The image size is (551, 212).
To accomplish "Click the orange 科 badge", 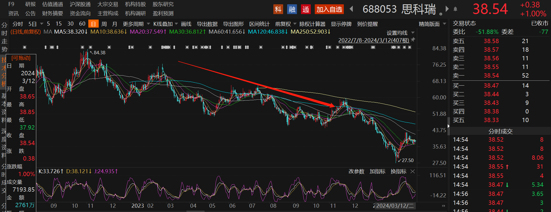I will coord(278,9).
